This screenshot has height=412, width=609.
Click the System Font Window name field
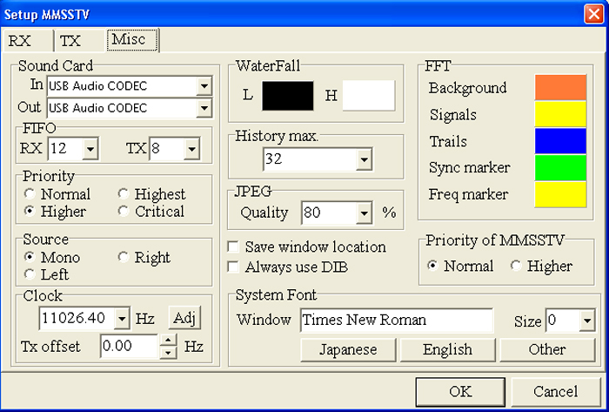pyautogui.click(x=397, y=321)
